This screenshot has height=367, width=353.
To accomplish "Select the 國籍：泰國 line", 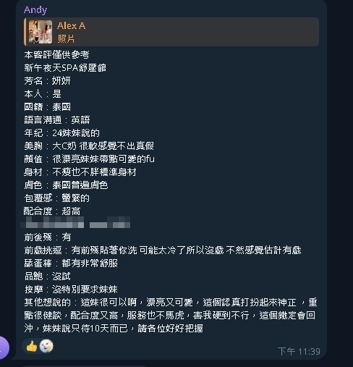I will click(x=48, y=107).
